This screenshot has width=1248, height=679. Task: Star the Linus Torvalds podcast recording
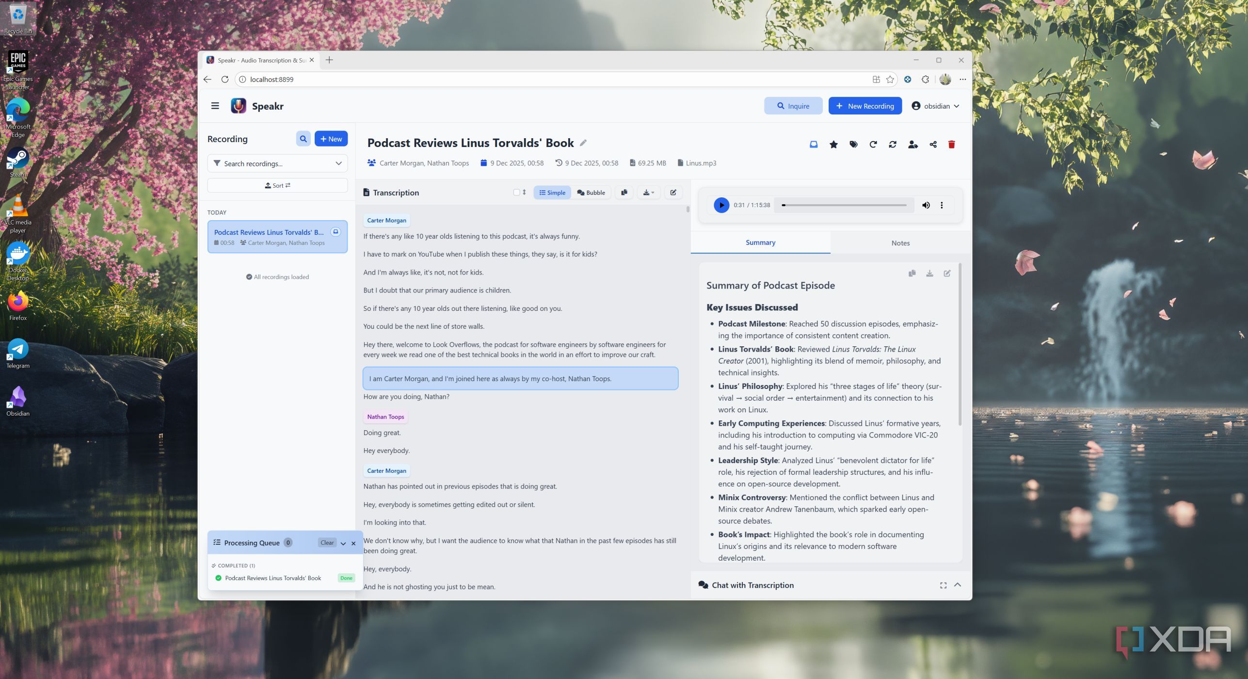pos(833,144)
